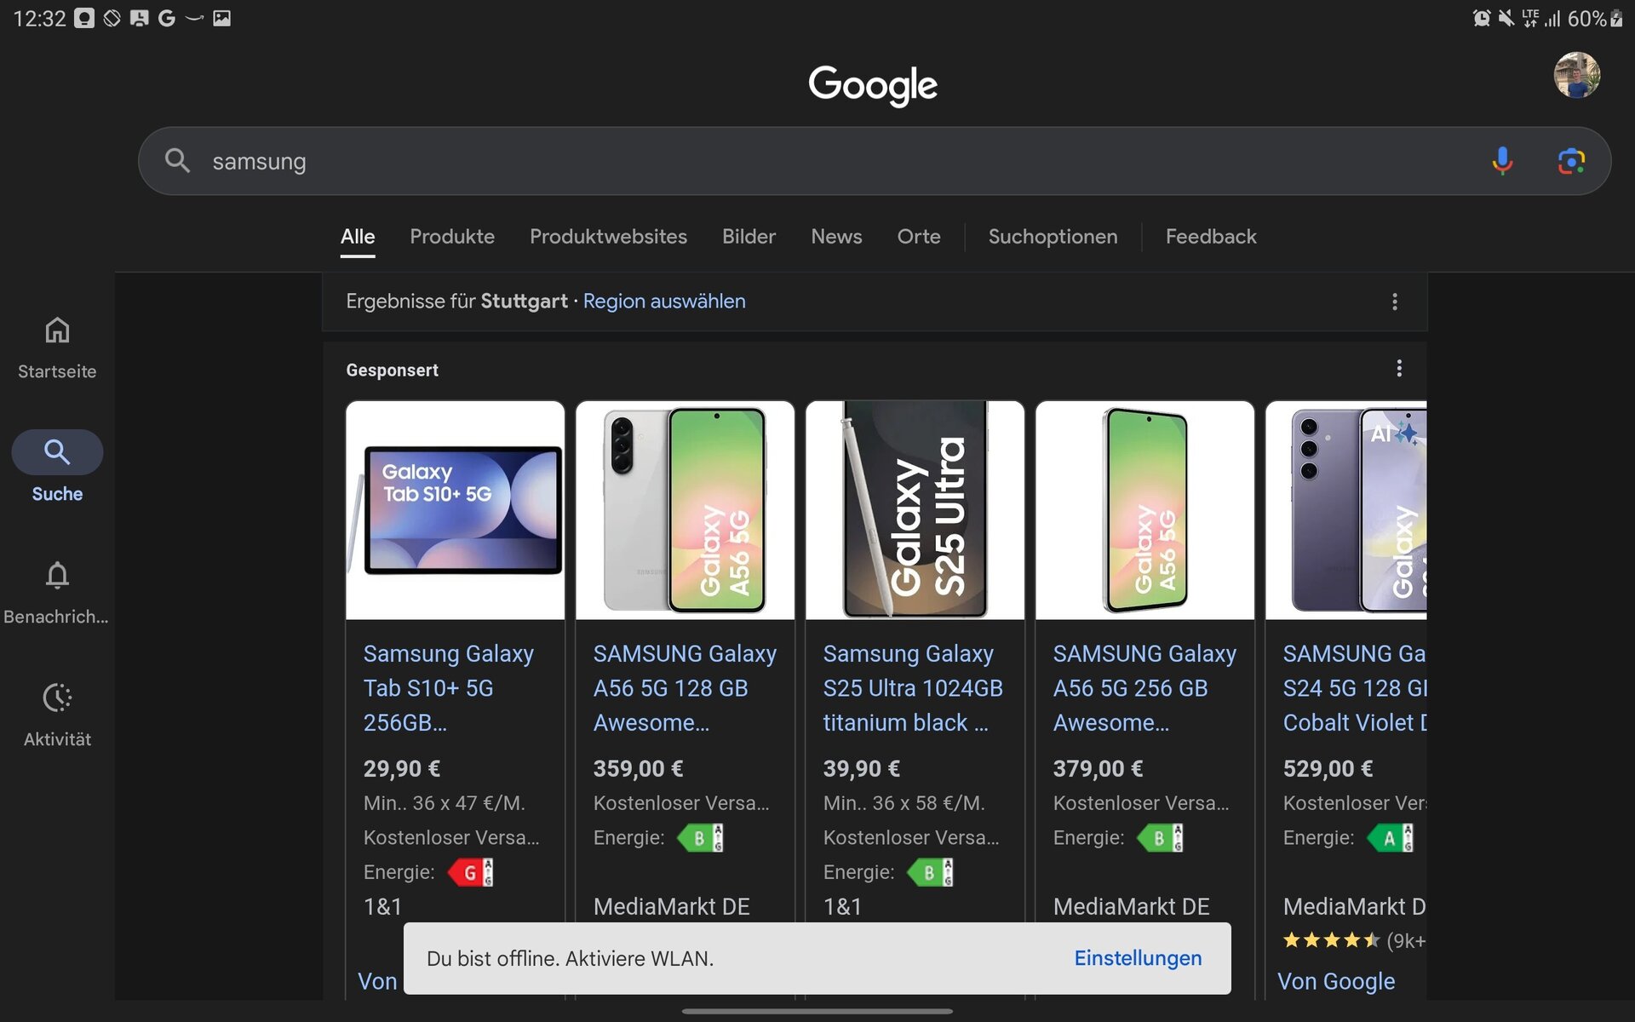Open the profile avatar picture

point(1576,75)
